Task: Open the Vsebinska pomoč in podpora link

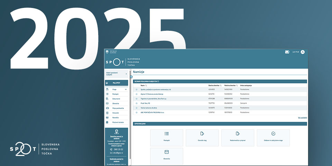Action: pyautogui.click(x=117, y=160)
